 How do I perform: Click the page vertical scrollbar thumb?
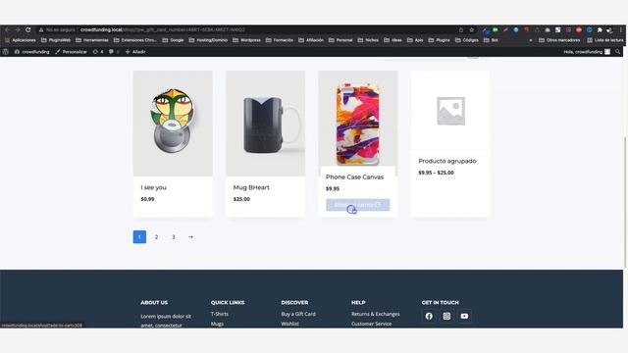tap(625, 202)
